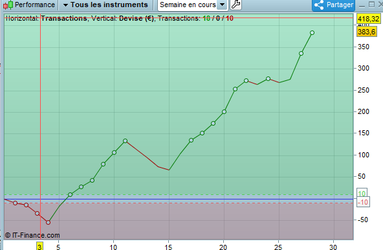Maximize the Performance window

click(x=371, y=5)
